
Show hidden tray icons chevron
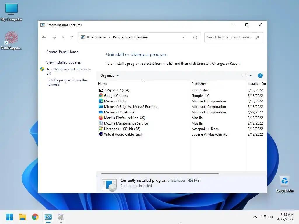pyautogui.click(x=255, y=217)
